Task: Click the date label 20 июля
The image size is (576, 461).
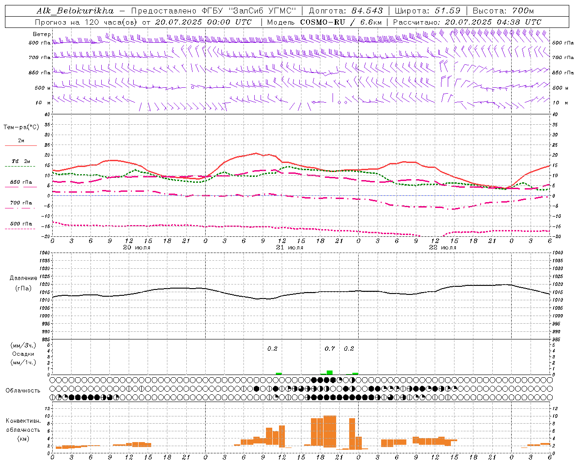Action: pos(137,248)
